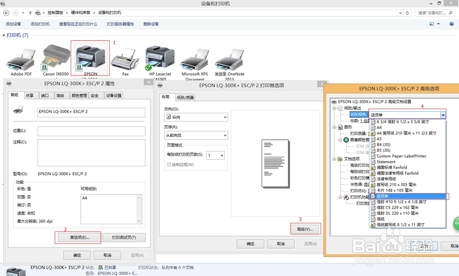The height and width of the screenshot is (276, 459).
Task: Collapse the Document Options (文档选项) node
Action: [x=334, y=159]
